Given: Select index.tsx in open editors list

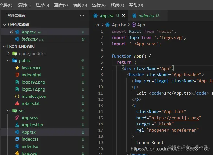Looking at the screenshot, I should click(x=45, y=39).
